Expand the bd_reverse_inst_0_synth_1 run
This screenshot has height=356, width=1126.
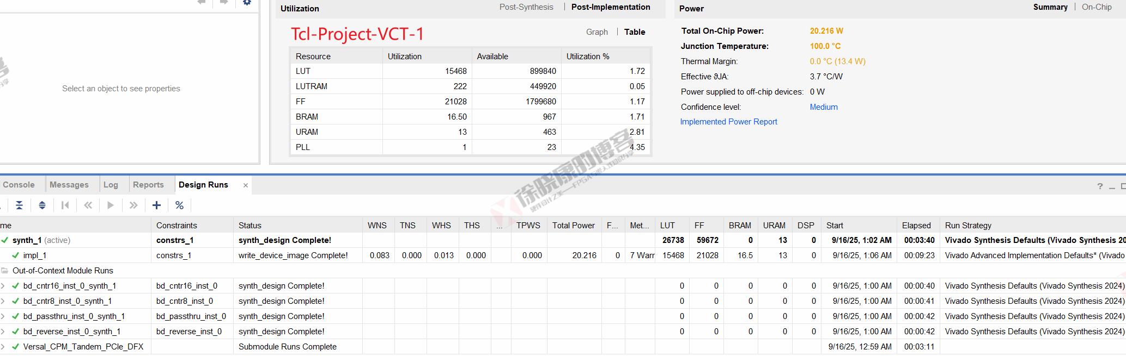tap(3, 331)
